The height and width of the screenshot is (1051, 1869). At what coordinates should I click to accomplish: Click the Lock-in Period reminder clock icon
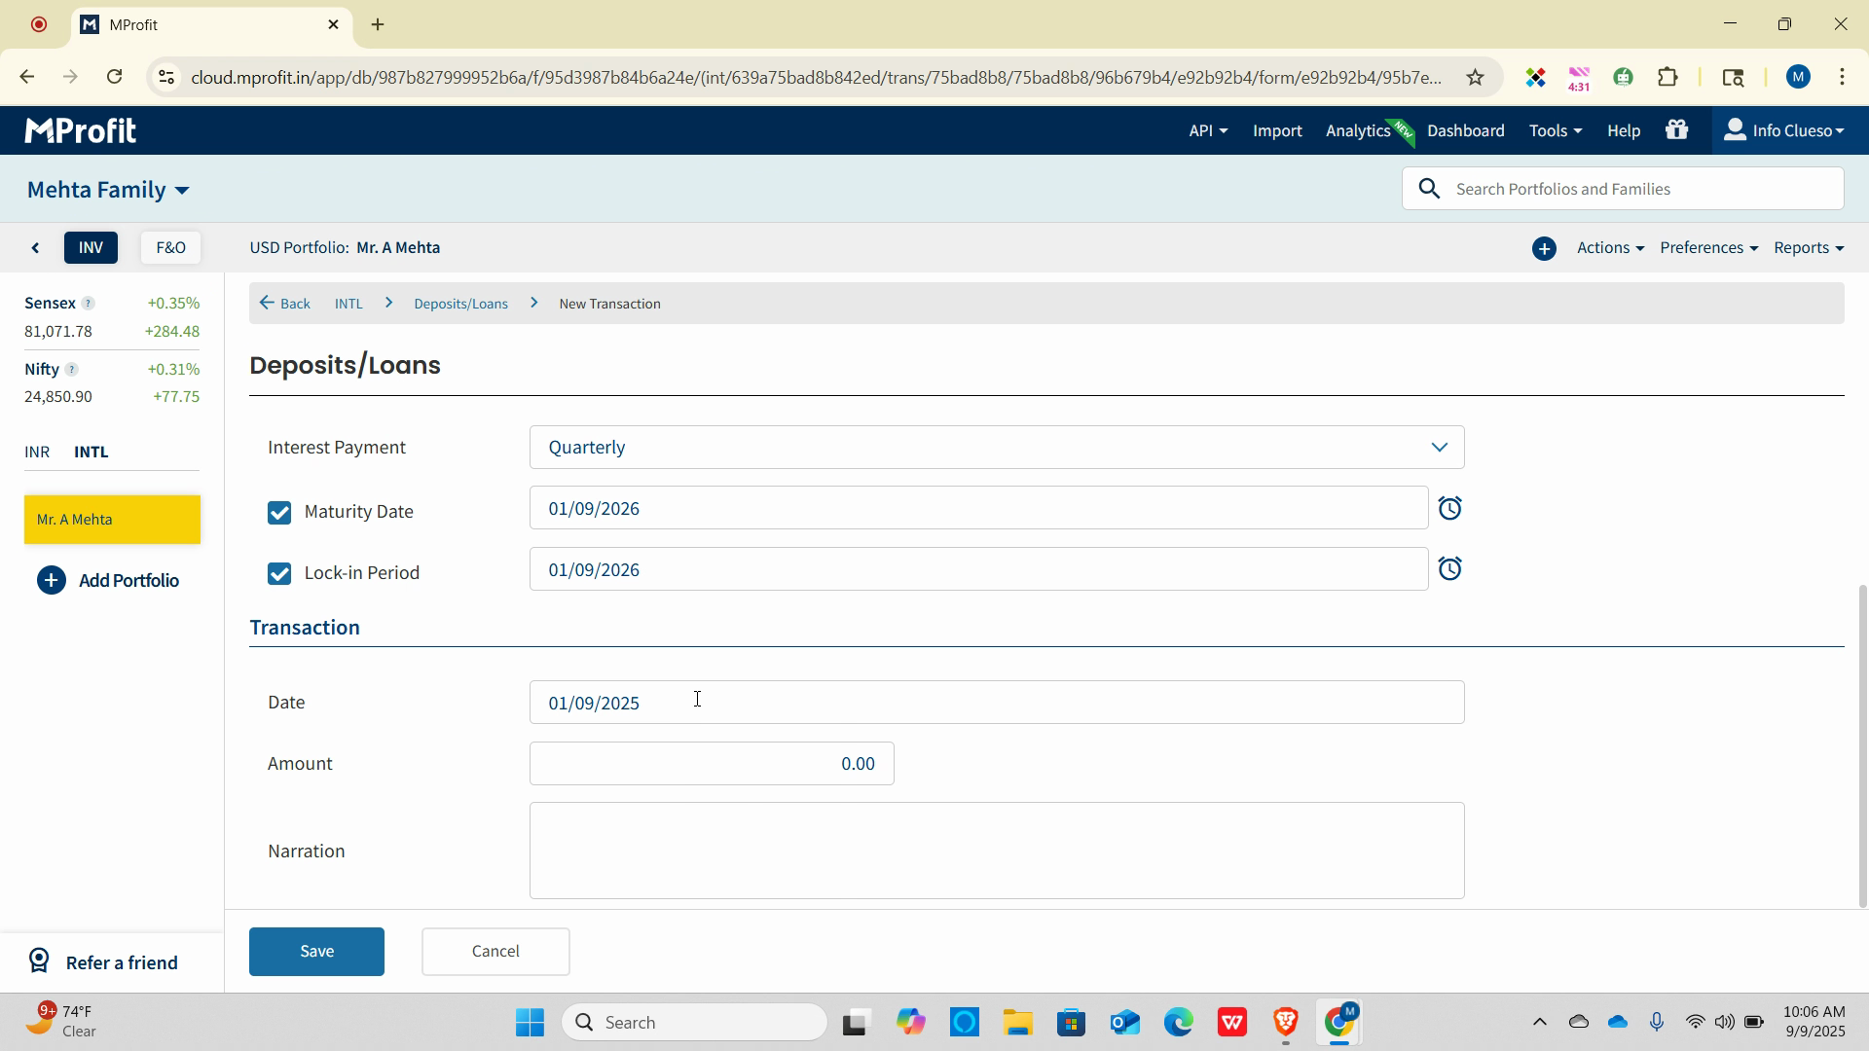[x=1449, y=568]
